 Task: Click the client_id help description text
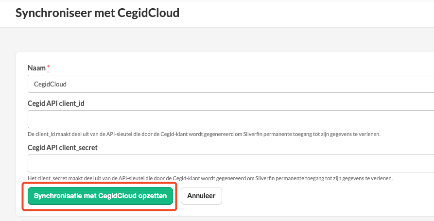click(204, 134)
